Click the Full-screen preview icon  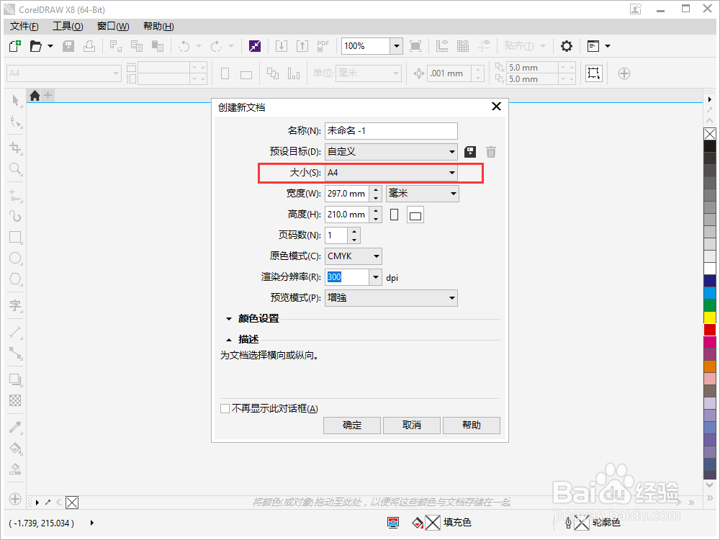coord(415,46)
